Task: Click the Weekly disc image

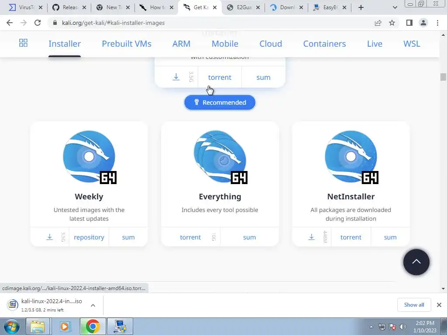Action: pos(89,157)
